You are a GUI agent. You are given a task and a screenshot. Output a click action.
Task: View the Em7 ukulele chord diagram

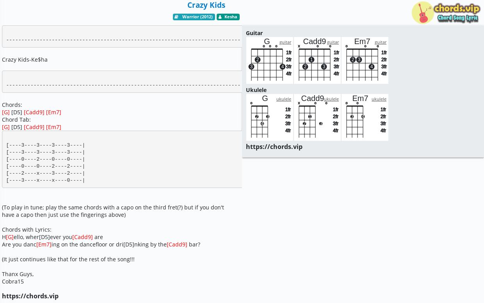click(365, 117)
